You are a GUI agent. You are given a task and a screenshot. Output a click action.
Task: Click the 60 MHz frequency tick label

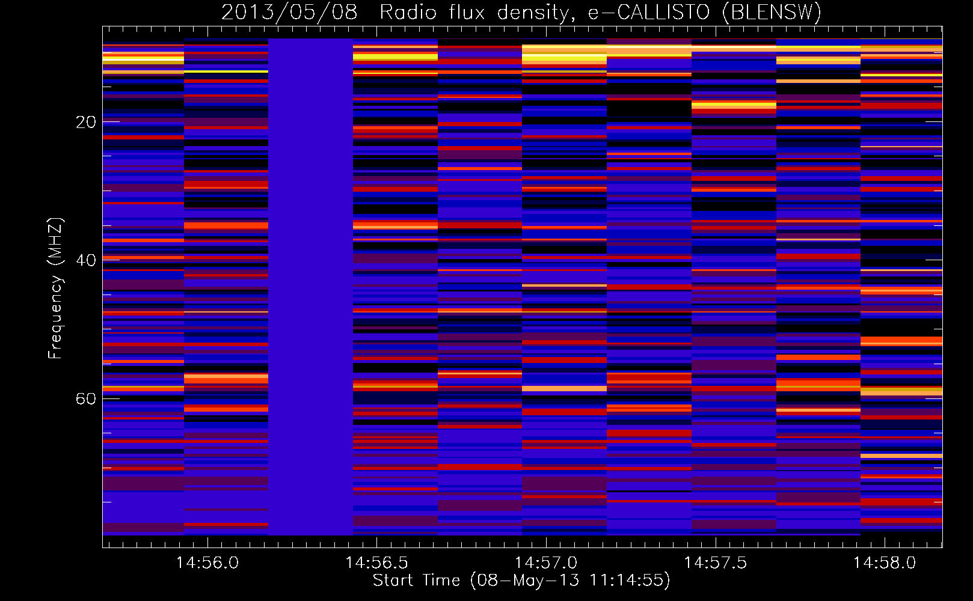point(85,399)
